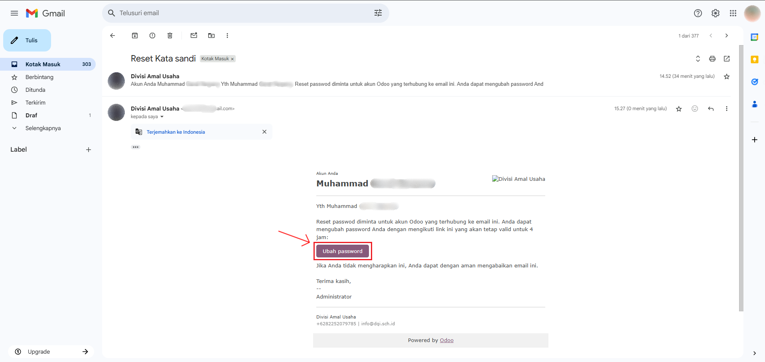Click the Ubah password button

tap(343, 251)
